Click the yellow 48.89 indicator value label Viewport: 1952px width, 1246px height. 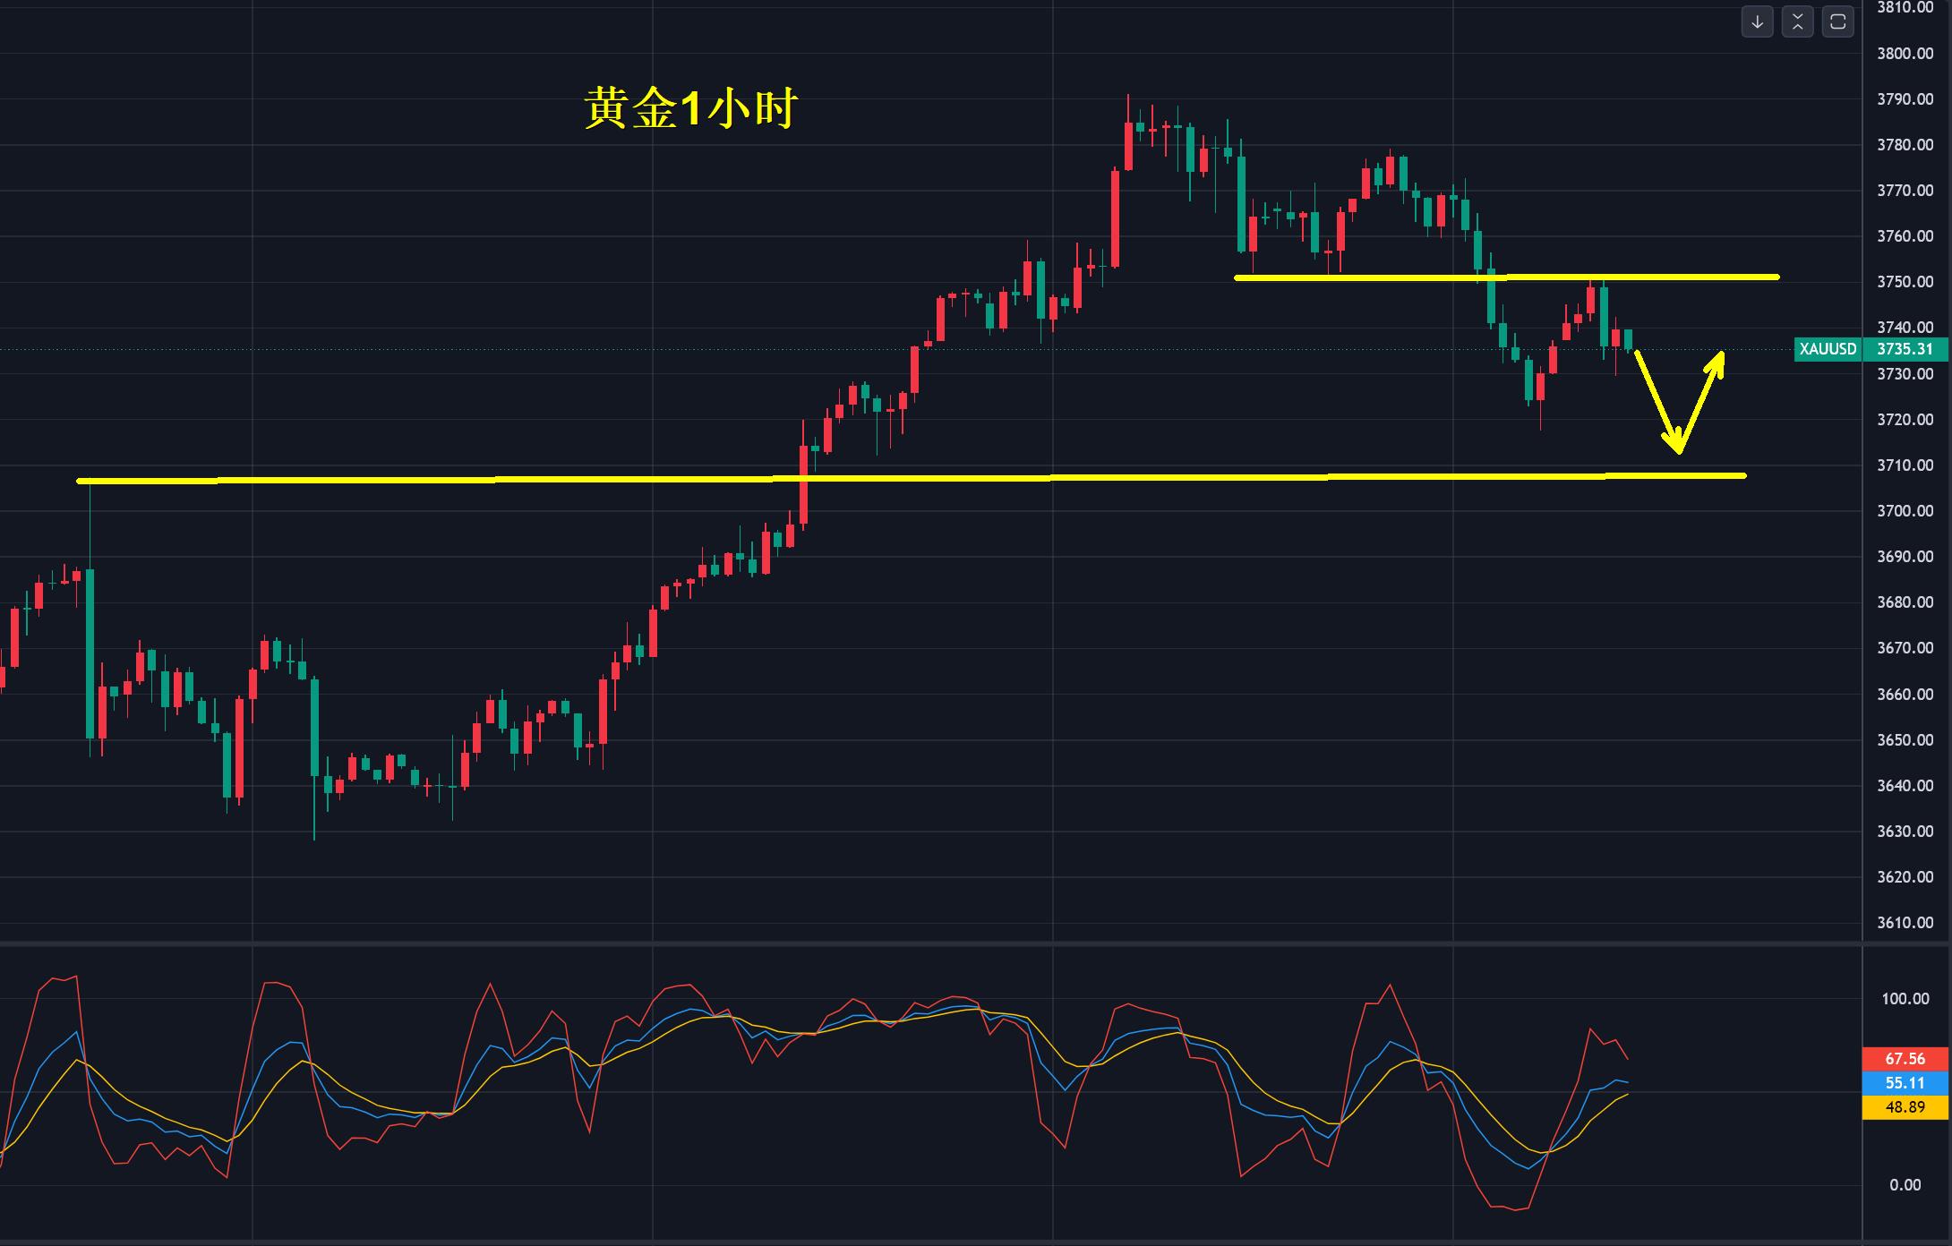click(x=1905, y=1107)
